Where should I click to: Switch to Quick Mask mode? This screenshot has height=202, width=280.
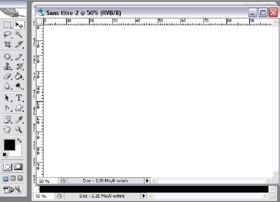click(x=18, y=166)
